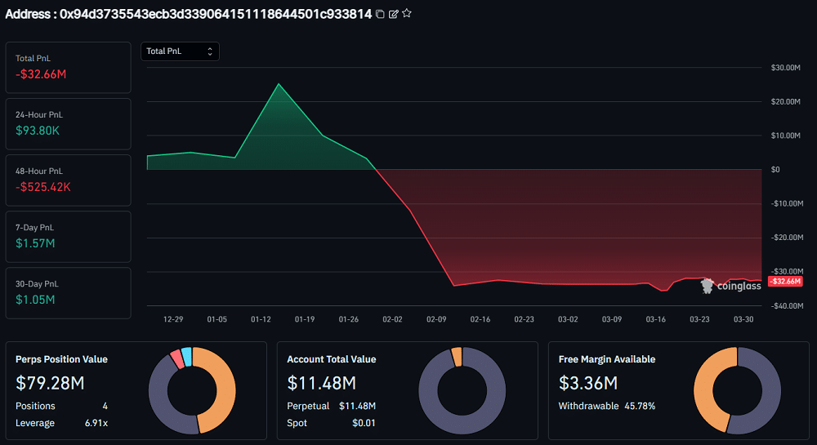
Task: Click light blue slice of Perps donut
Action: pos(186,356)
